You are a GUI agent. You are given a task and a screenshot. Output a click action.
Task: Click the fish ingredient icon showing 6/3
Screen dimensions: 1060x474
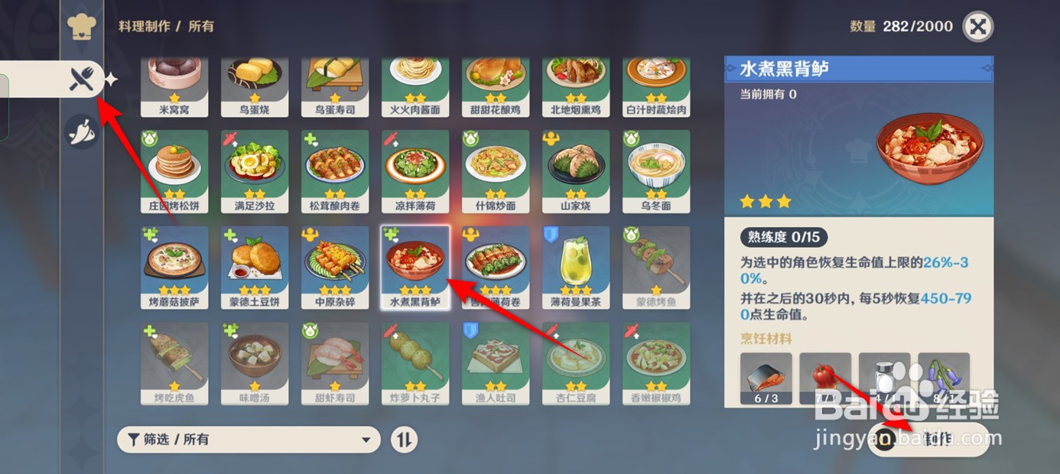click(766, 379)
